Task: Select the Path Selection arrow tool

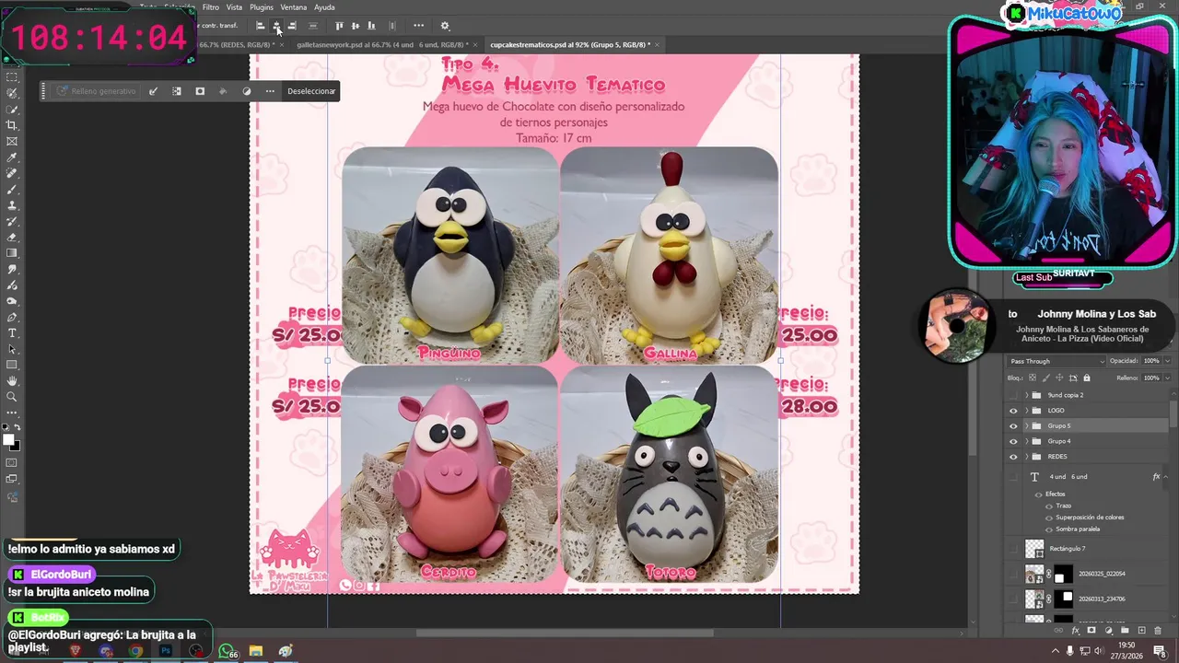Action: (x=12, y=349)
